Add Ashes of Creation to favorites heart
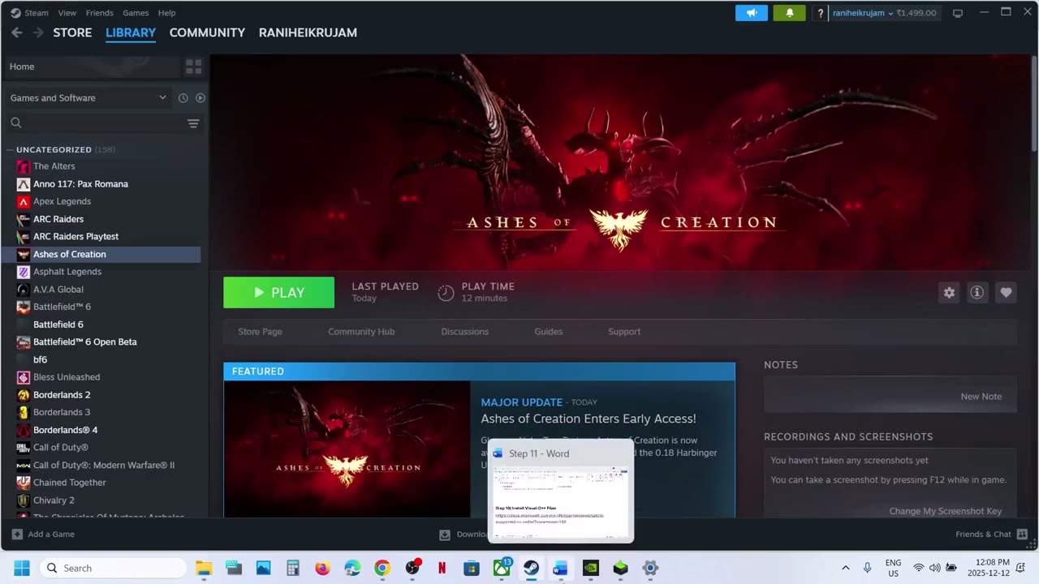This screenshot has width=1039, height=584. [1006, 293]
